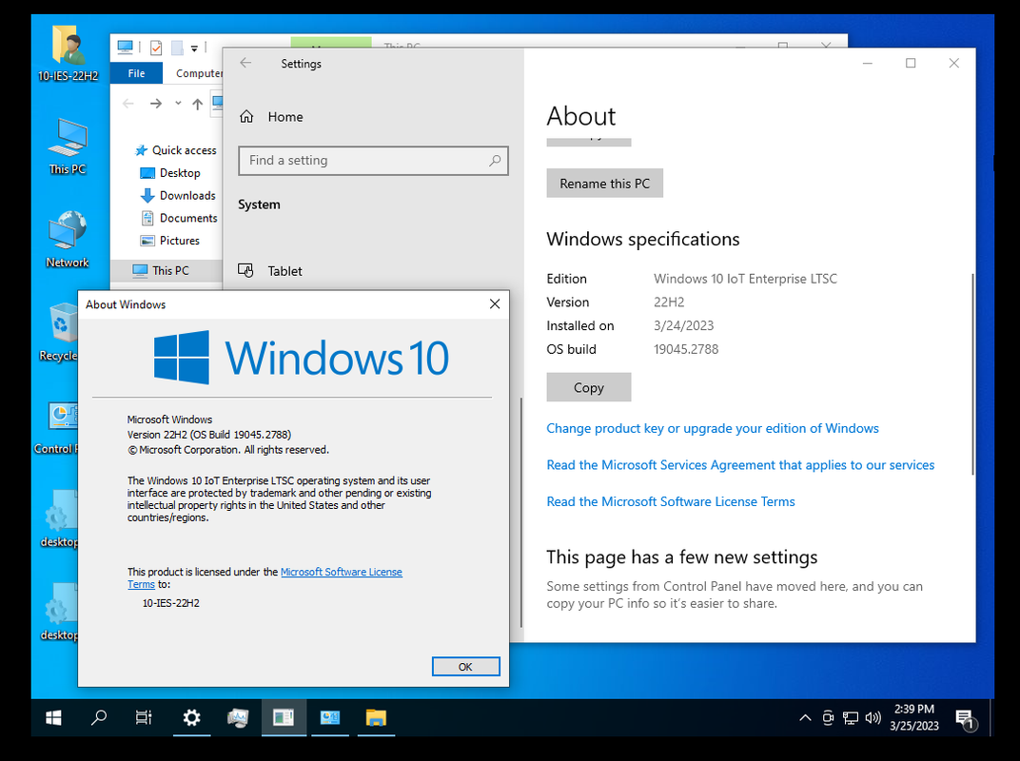1020x761 pixels.
Task: Click the File Explorer forward arrow
Action: [155, 104]
